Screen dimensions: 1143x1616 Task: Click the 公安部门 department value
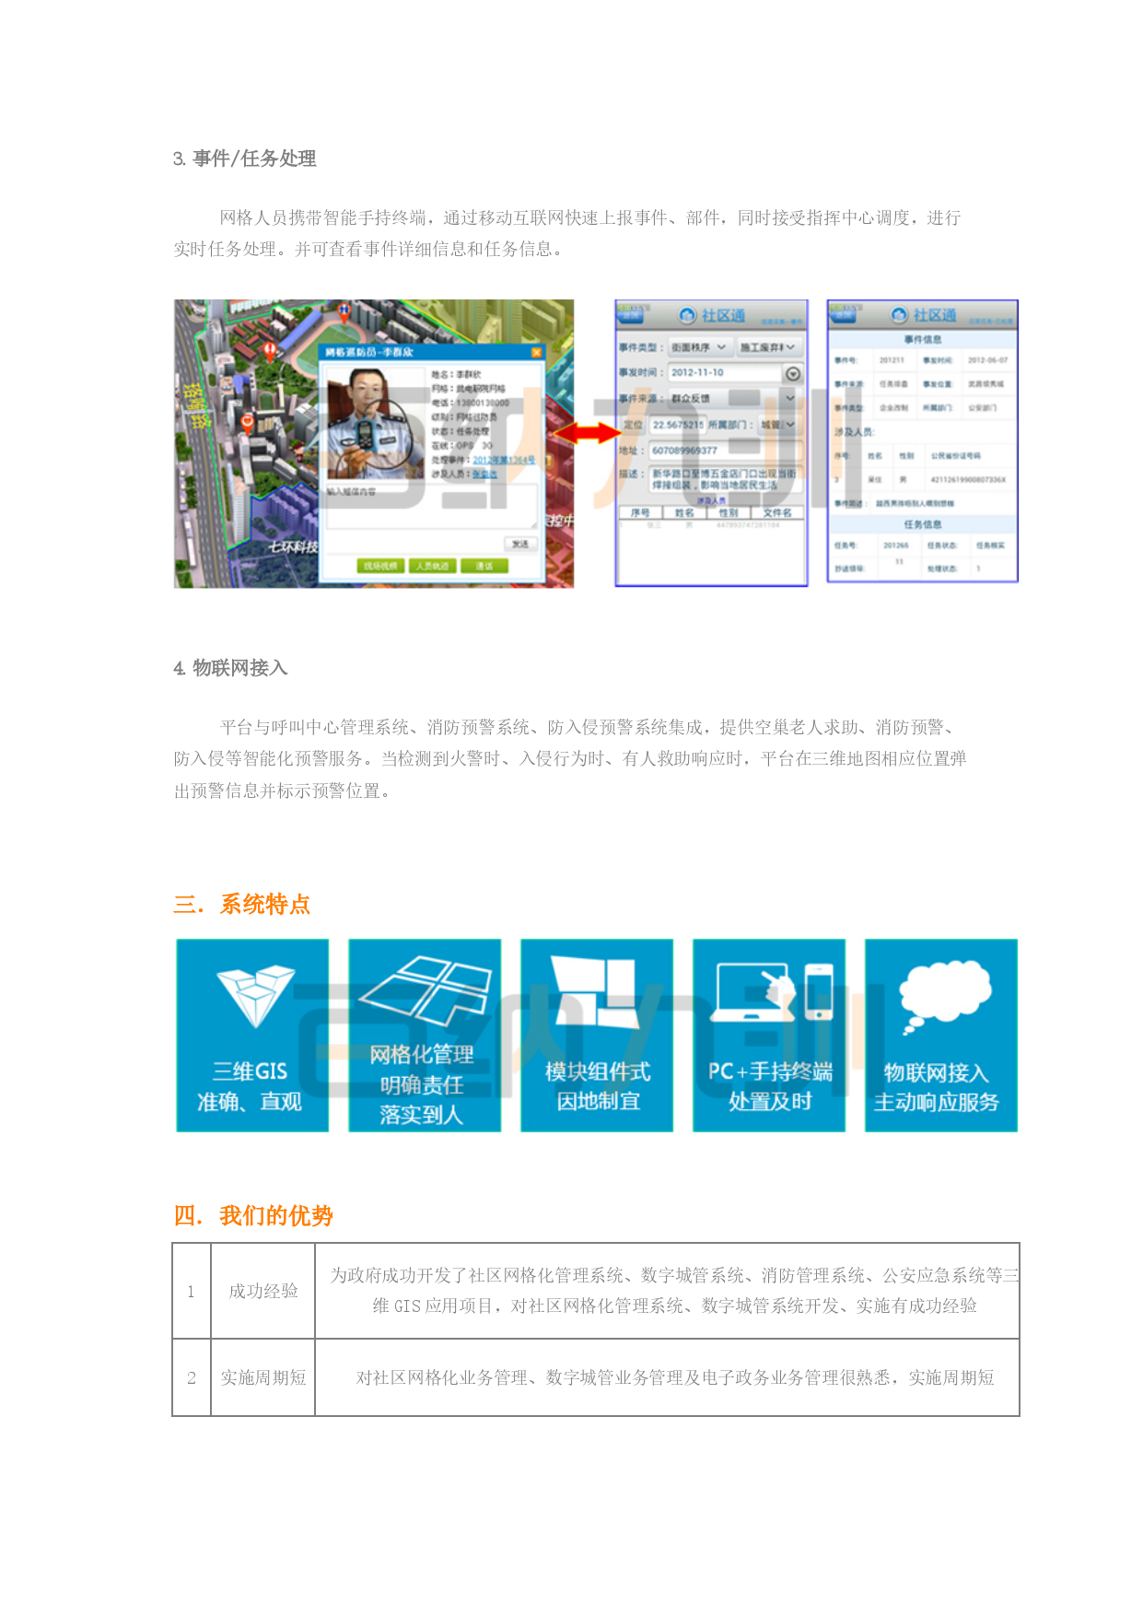[981, 407]
